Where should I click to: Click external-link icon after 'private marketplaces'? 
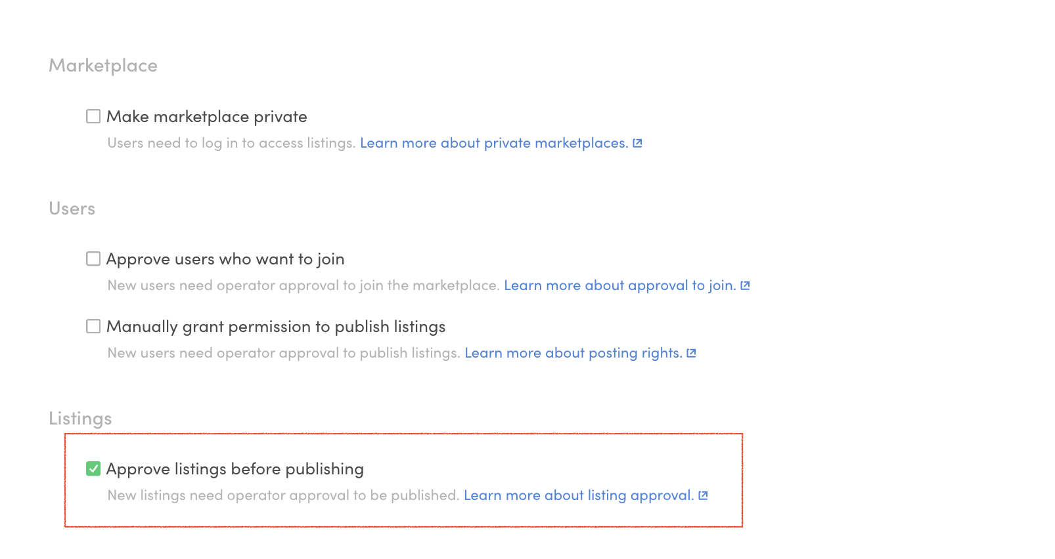(x=637, y=143)
